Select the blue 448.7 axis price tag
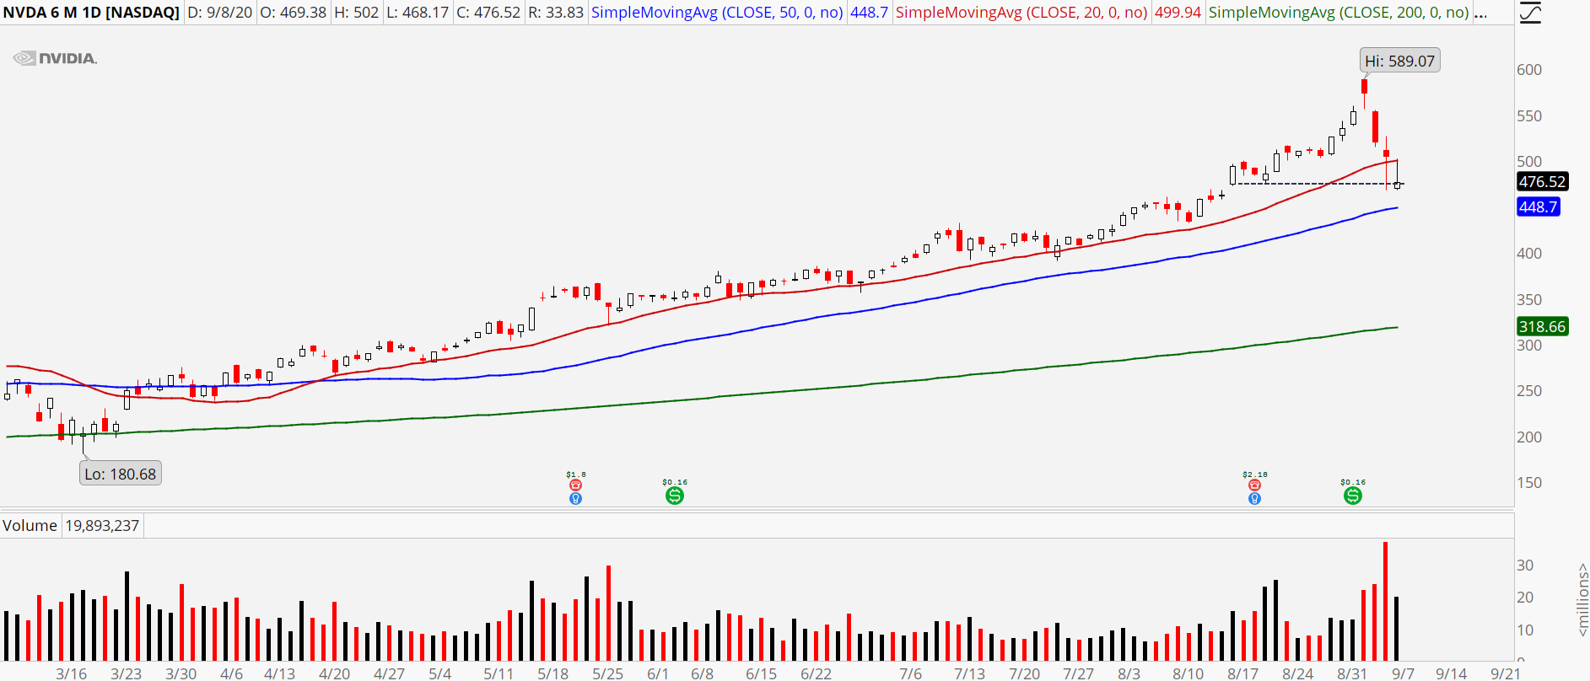The width and height of the screenshot is (1590, 681). coord(1539,206)
